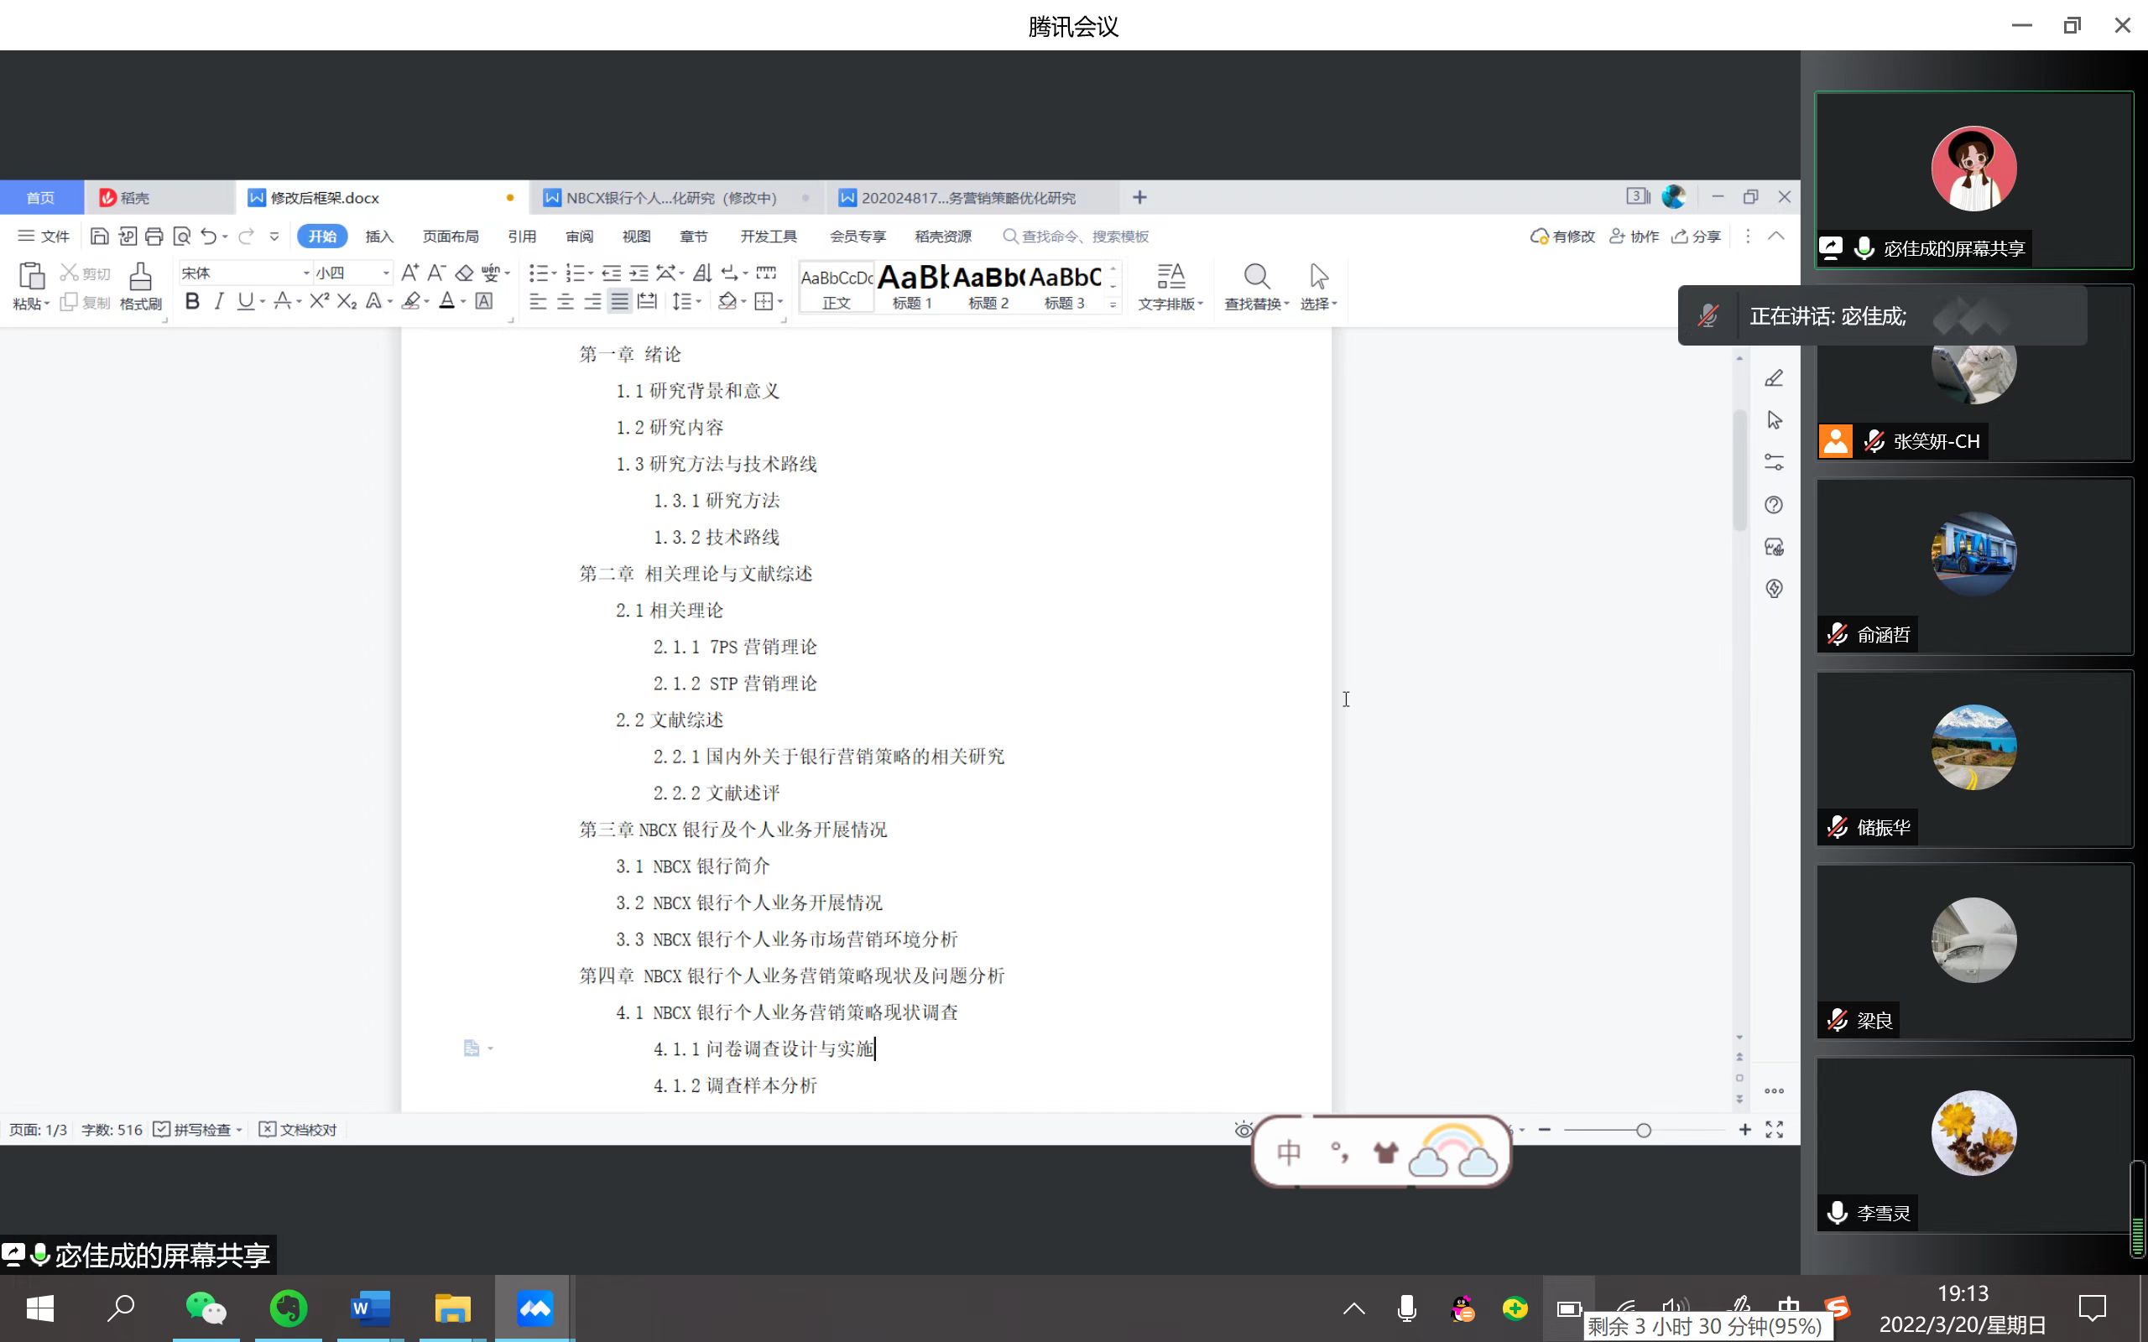Viewport: 2148px width, 1342px height.
Task: Click the zoom slider handle
Action: [1643, 1130]
